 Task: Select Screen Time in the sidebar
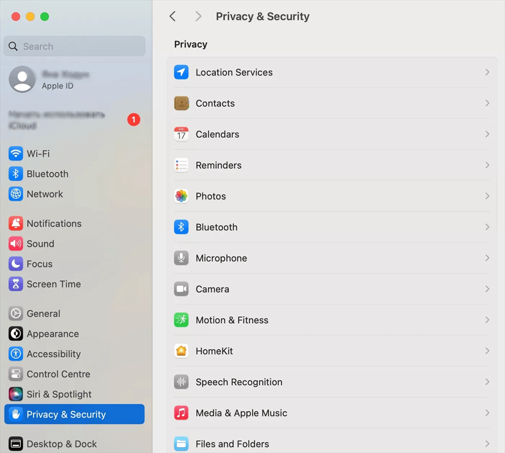point(74,284)
